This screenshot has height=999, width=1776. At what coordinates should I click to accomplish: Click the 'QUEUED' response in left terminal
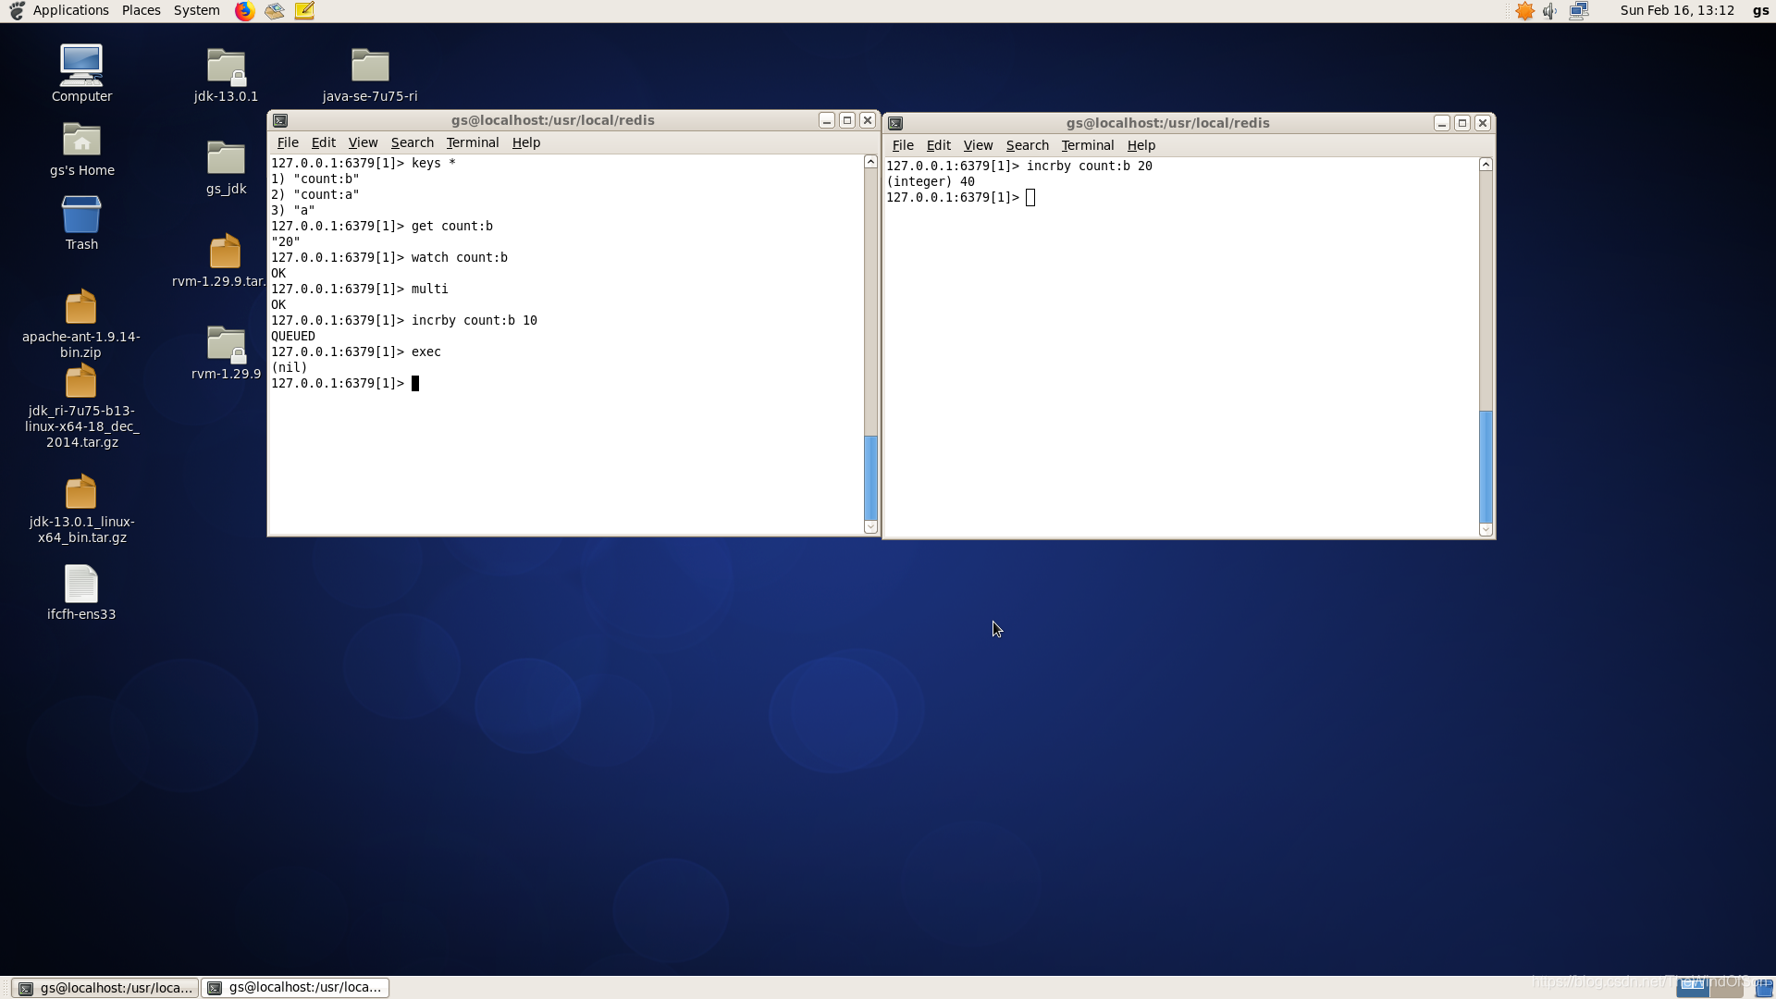pyautogui.click(x=293, y=336)
